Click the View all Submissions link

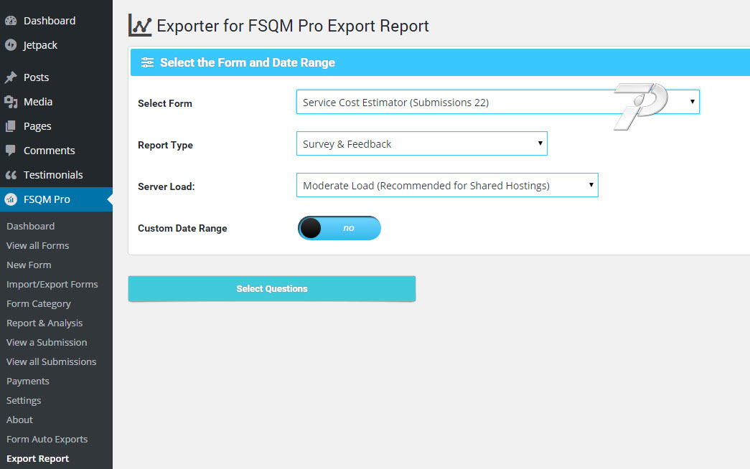click(x=51, y=361)
